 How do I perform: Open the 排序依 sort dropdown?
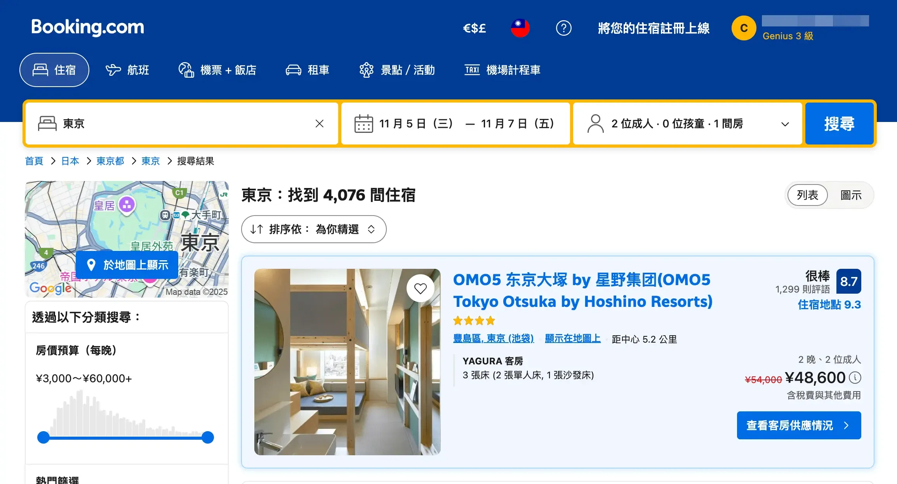coord(313,229)
